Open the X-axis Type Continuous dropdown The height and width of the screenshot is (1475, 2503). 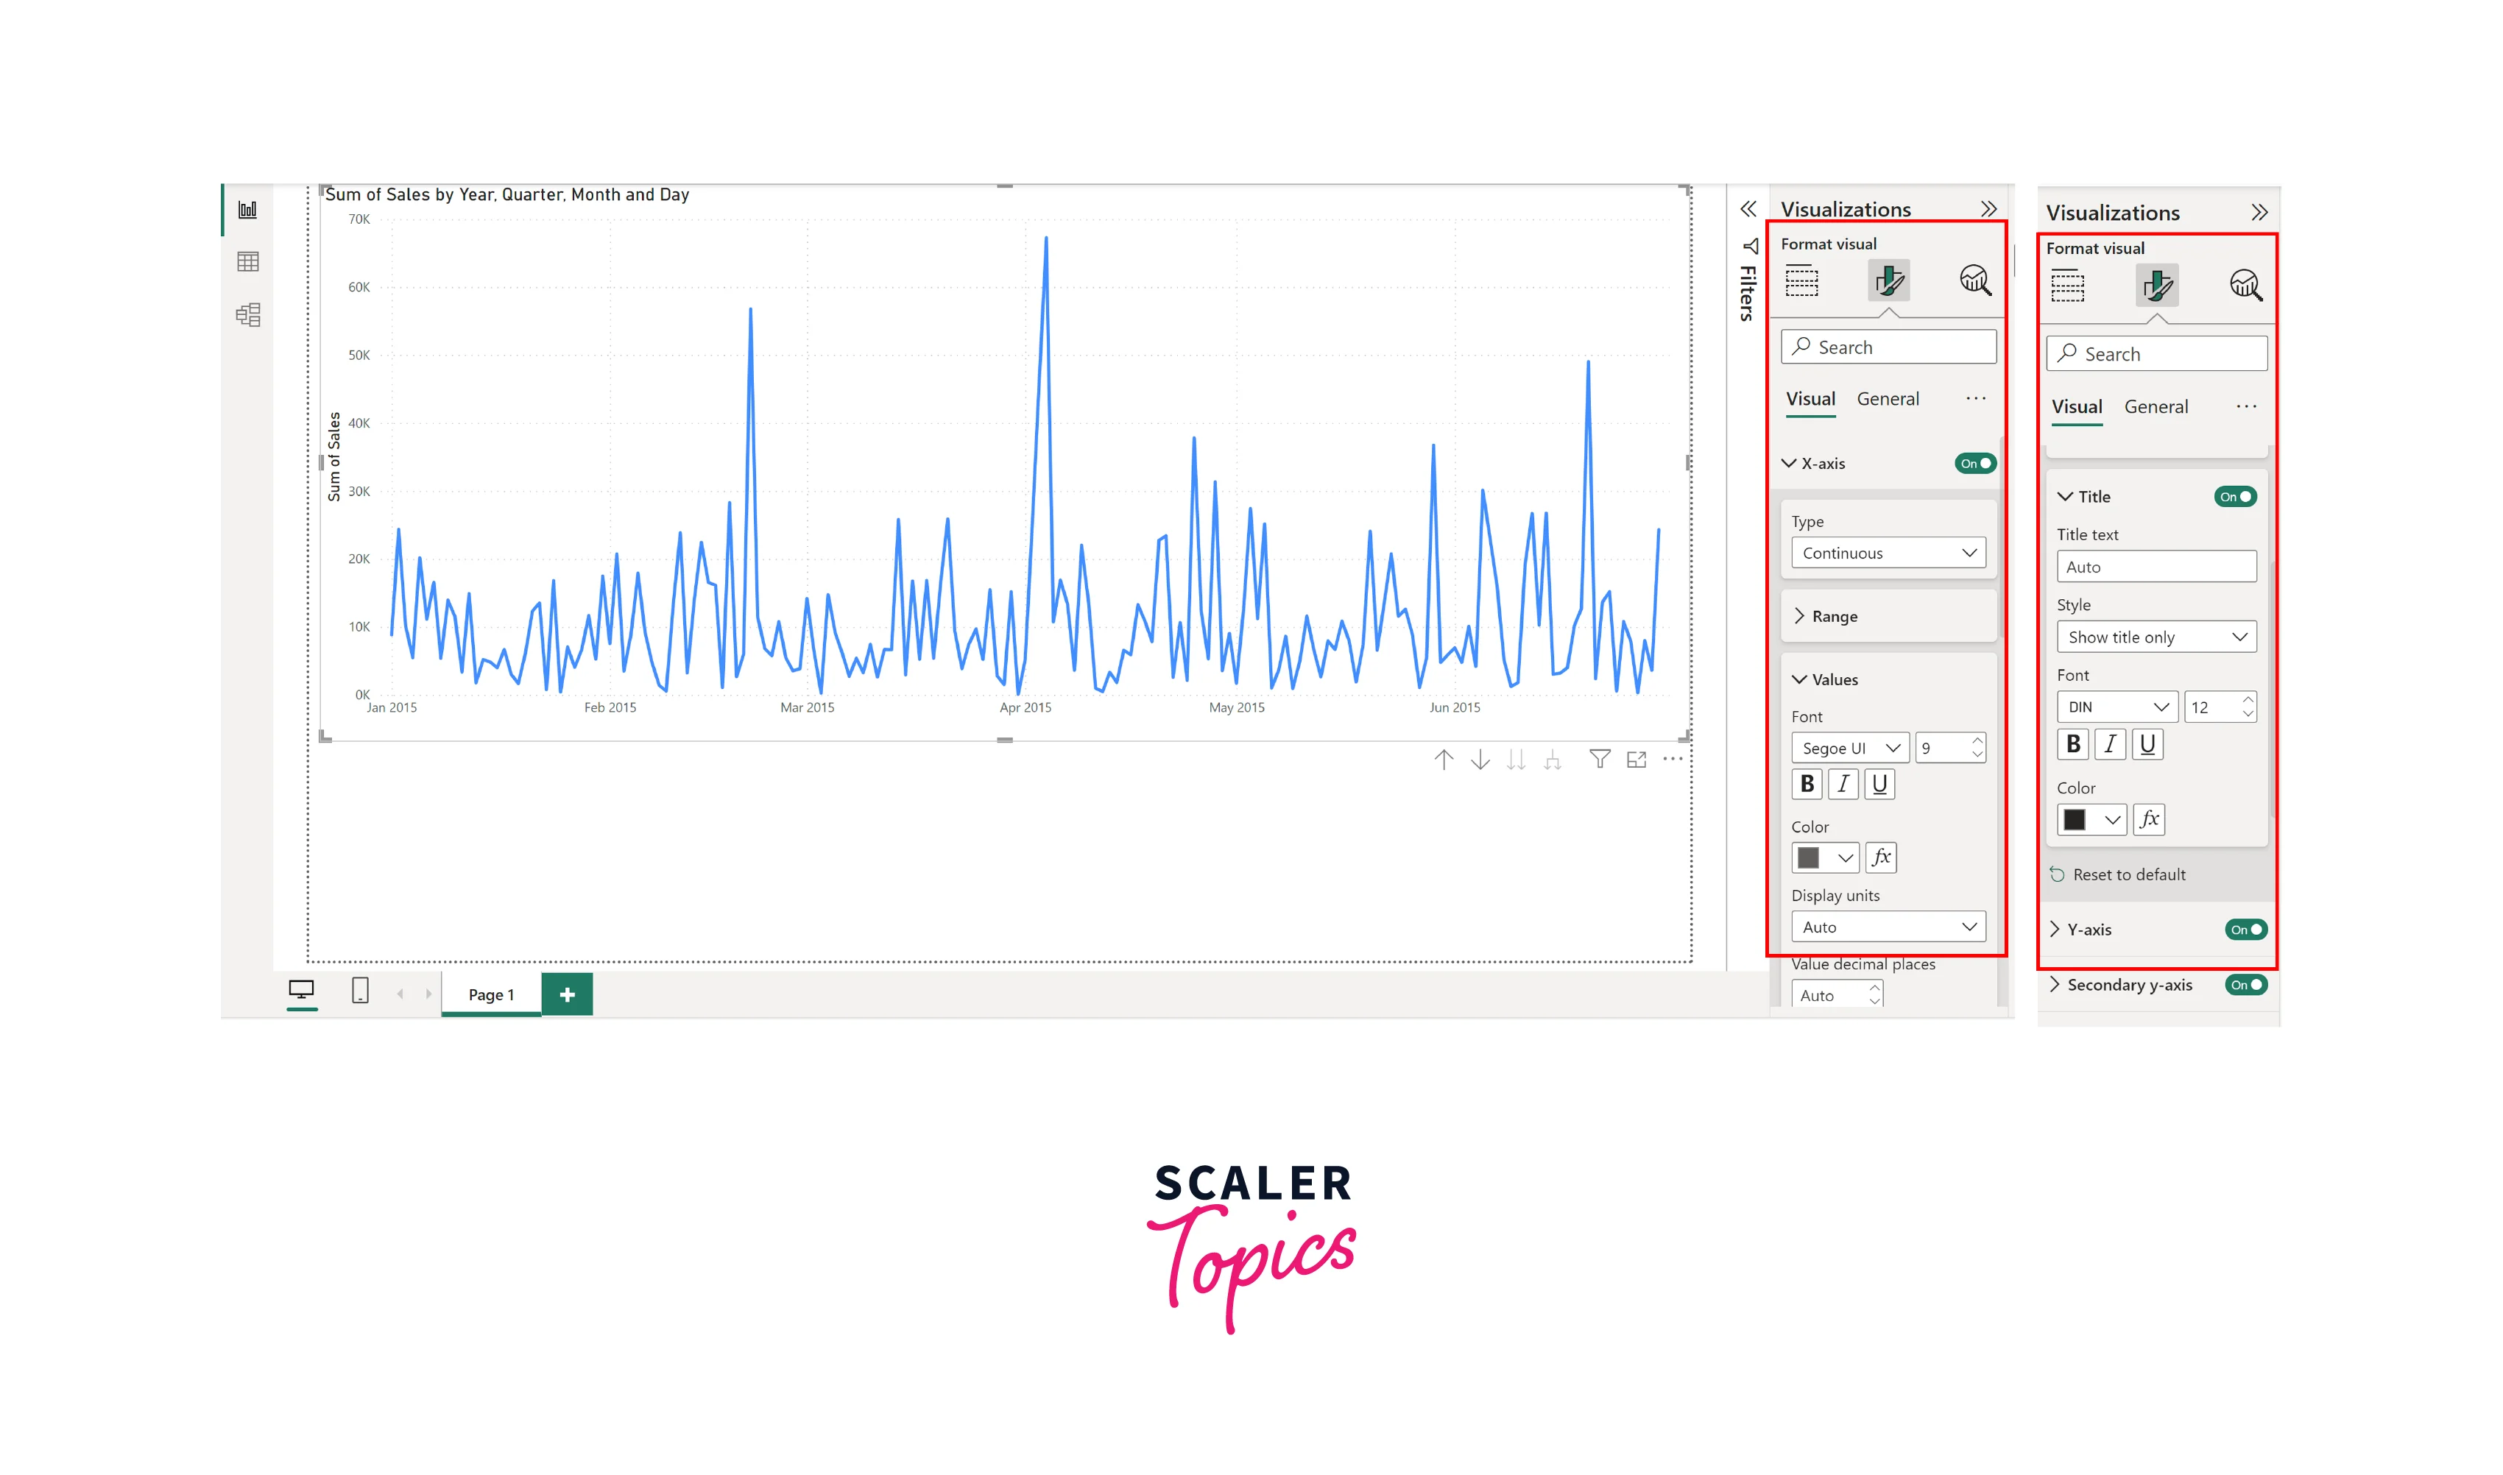pos(1887,553)
